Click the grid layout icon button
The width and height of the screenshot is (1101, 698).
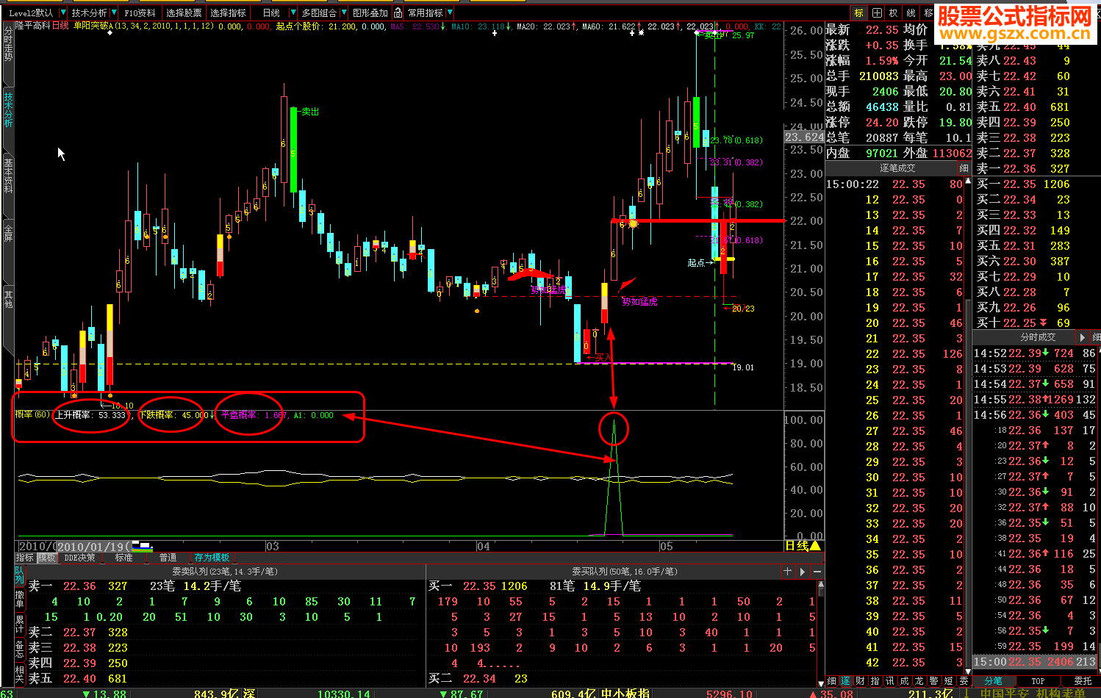click(x=877, y=12)
